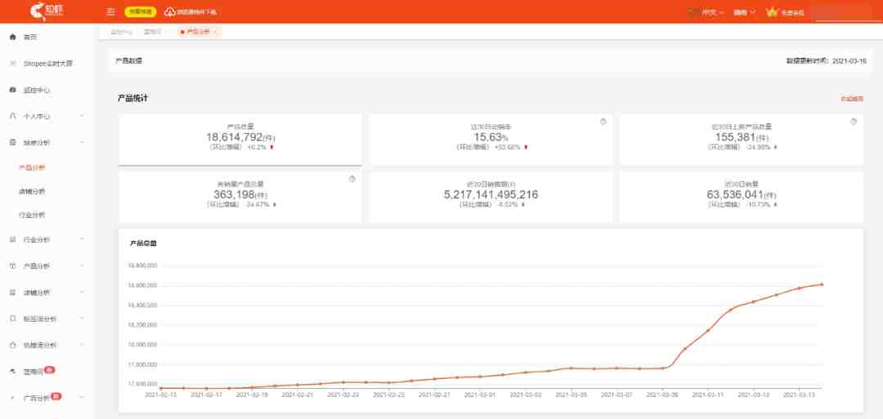Select the 63,536,041 sales volume card

(741, 196)
